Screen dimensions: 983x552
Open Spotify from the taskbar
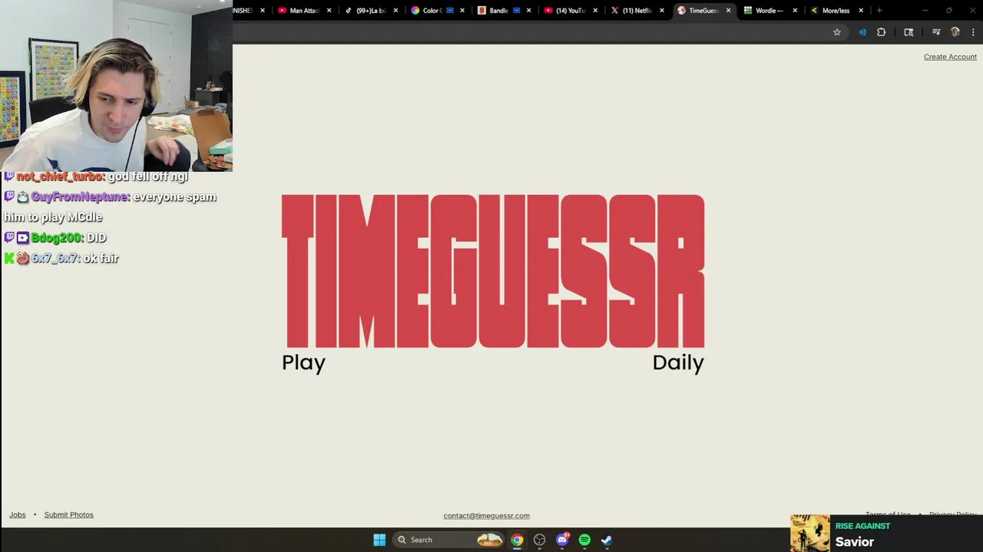[x=584, y=540]
